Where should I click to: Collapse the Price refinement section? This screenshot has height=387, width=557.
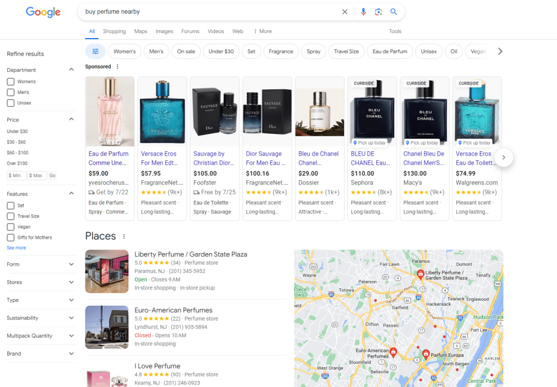coord(71,118)
